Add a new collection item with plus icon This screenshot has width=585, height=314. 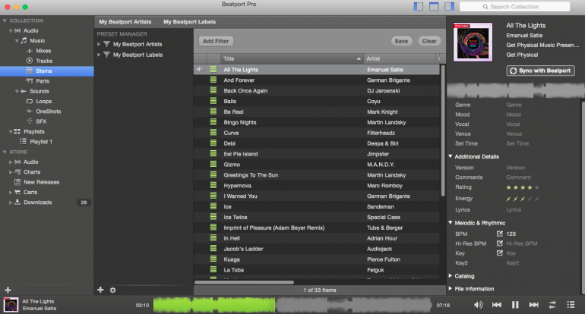[x=8, y=290]
